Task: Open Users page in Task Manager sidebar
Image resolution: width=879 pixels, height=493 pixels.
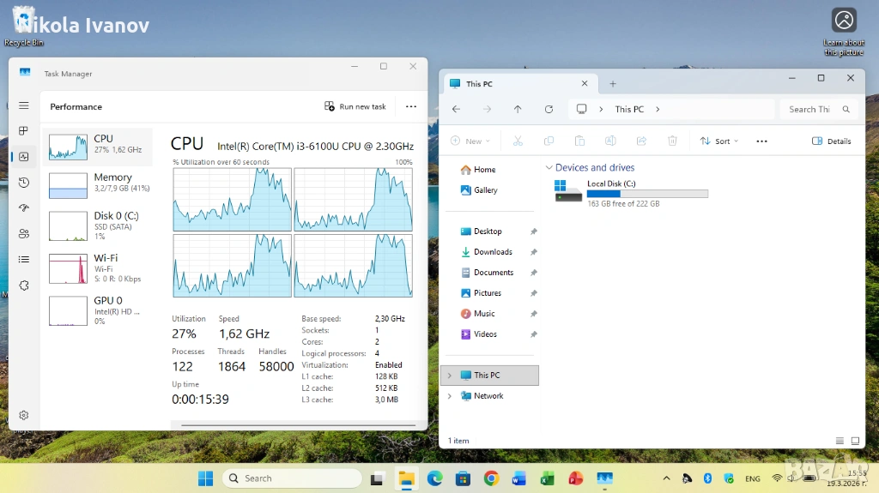Action: 24,233
